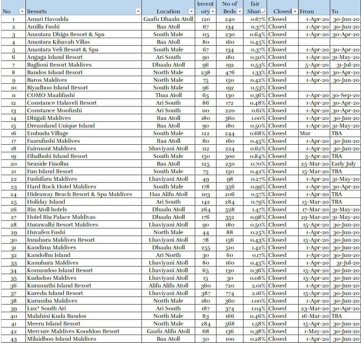Select Hideaway Beach Resort & Spa Maldives cell

click(79, 194)
